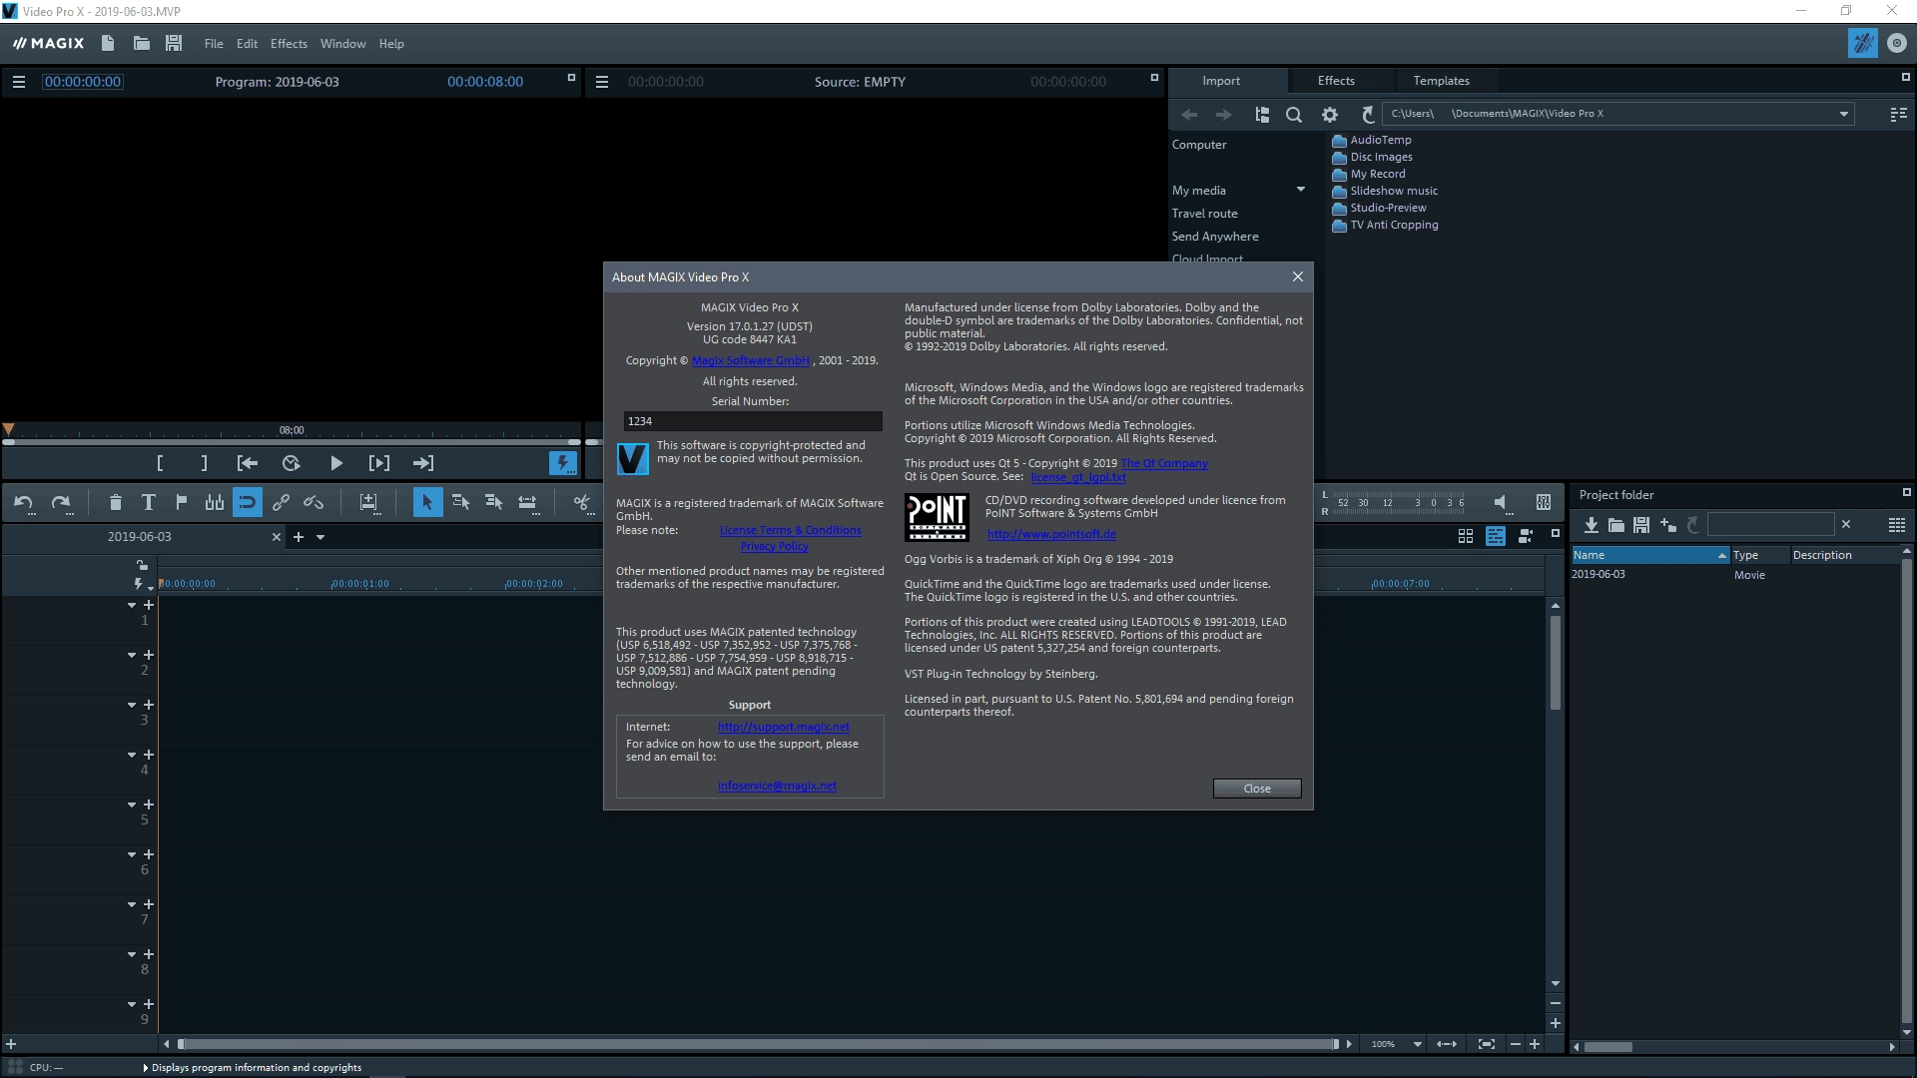The image size is (1917, 1078).
Task: Create a new project with the page icon
Action: (x=108, y=43)
